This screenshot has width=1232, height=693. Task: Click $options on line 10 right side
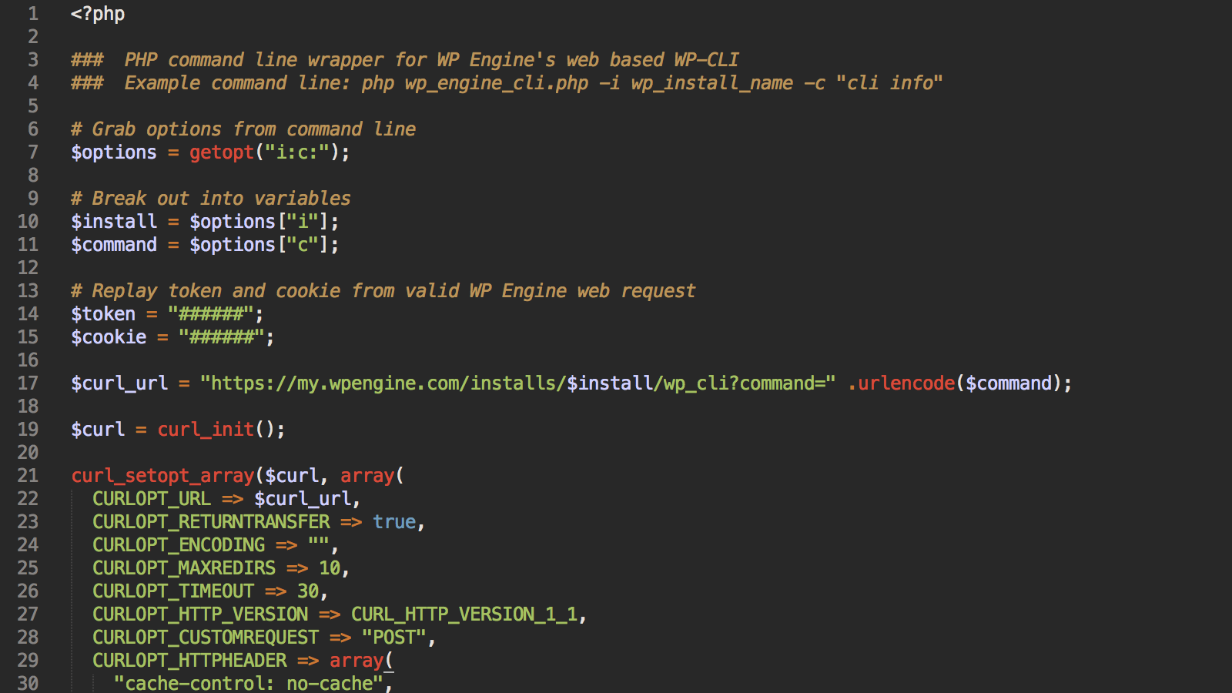tap(233, 222)
